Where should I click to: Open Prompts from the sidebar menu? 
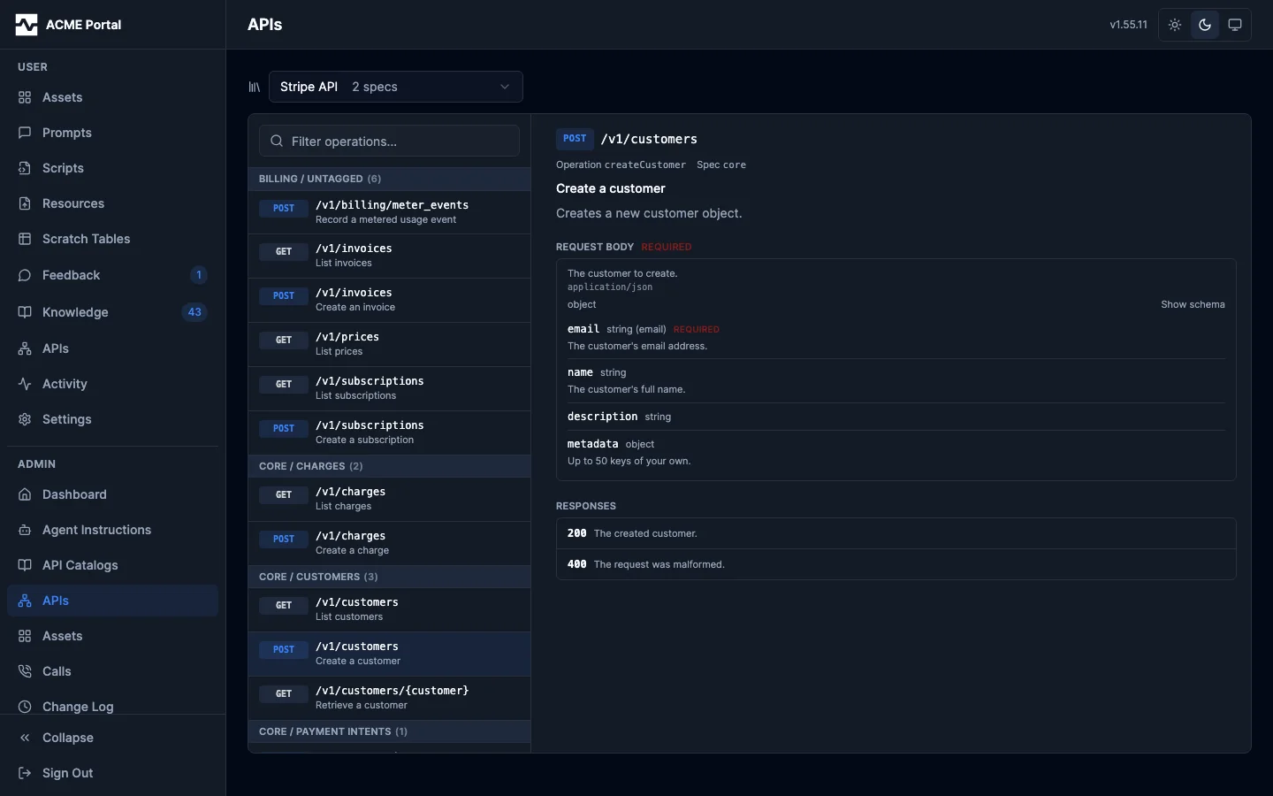tap(112, 133)
